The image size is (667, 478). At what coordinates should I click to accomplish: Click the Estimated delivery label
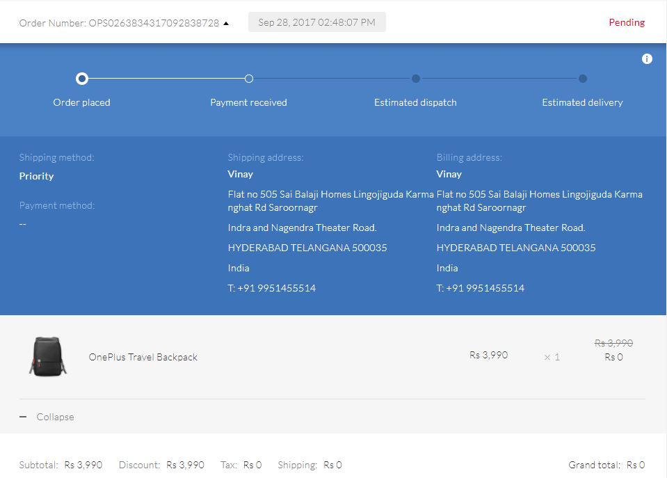click(582, 102)
